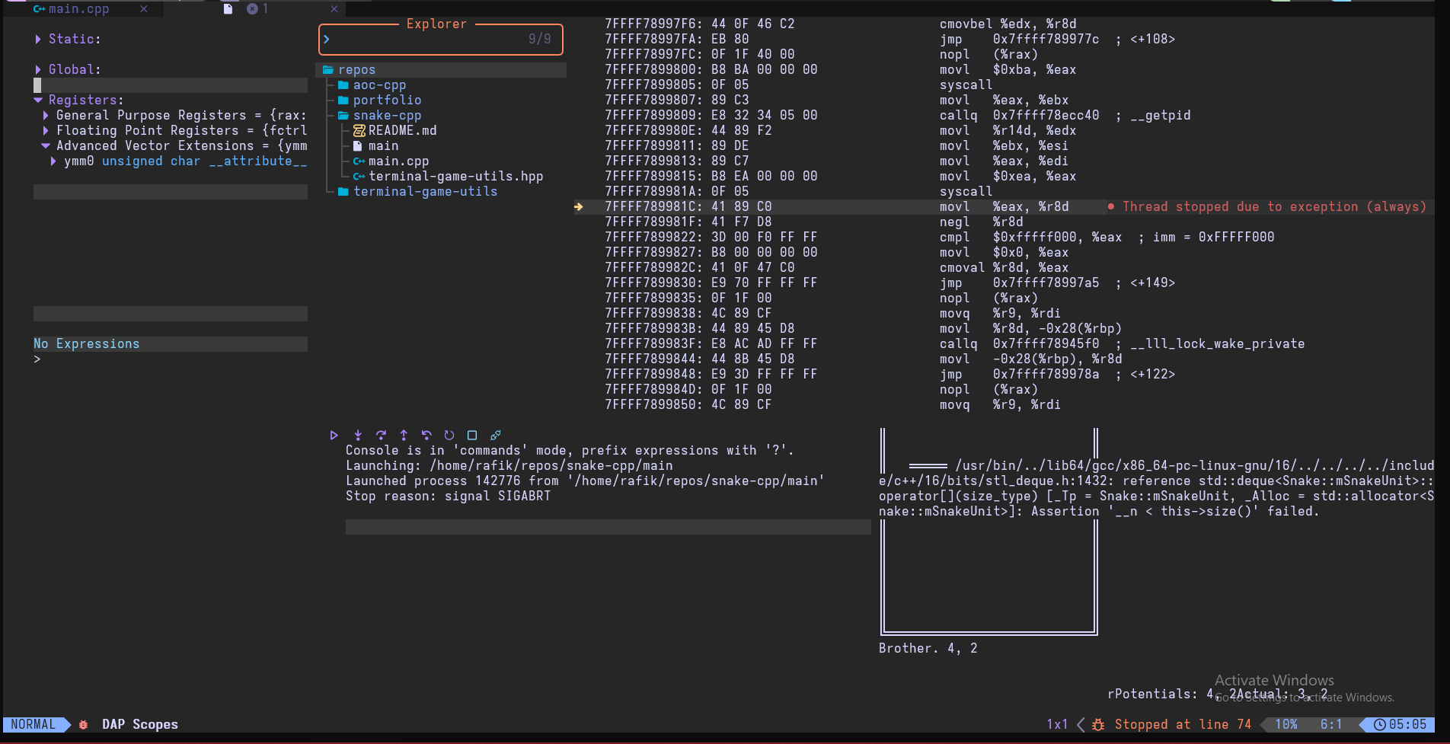Stop the debug session with square icon
The height and width of the screenshot is (744, 1450).
point(472,435)
